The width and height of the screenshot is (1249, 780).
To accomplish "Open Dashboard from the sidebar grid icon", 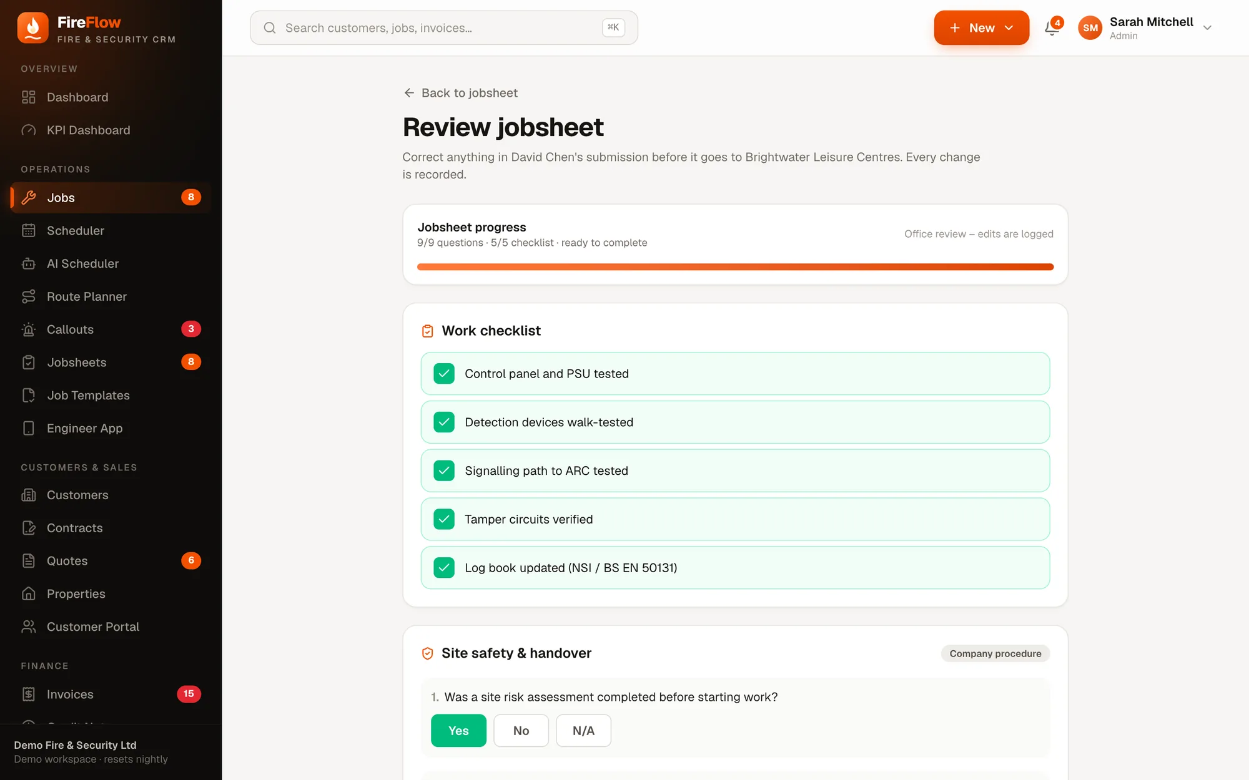I will point(29,97).
